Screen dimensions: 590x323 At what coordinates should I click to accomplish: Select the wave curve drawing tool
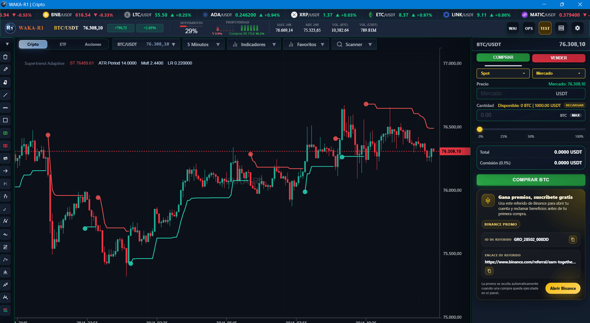point(5,234)
